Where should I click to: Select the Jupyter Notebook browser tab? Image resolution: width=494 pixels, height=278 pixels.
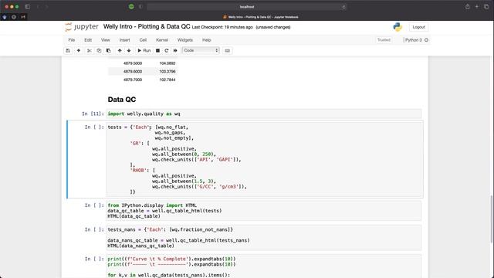click(x=260, y=17)
